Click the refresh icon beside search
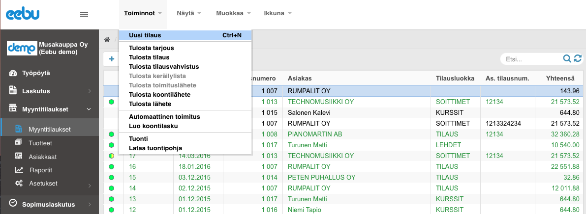Screen dimensions: 586x214 578,59
